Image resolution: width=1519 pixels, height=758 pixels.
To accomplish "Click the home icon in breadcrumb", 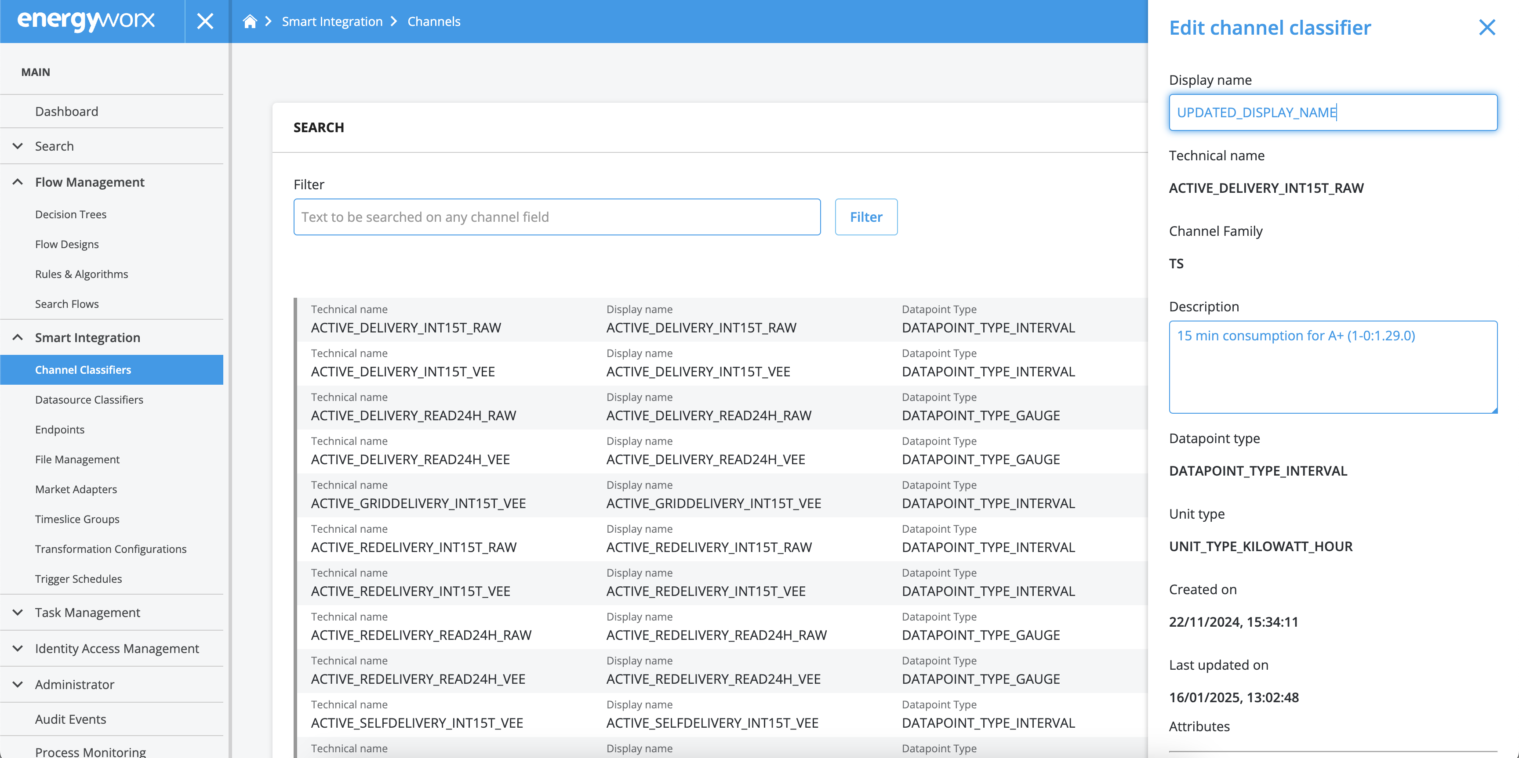I will point(250,22).
